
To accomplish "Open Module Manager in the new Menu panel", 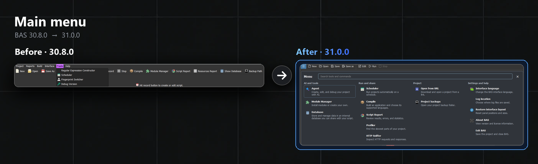I will pos(329,103).
